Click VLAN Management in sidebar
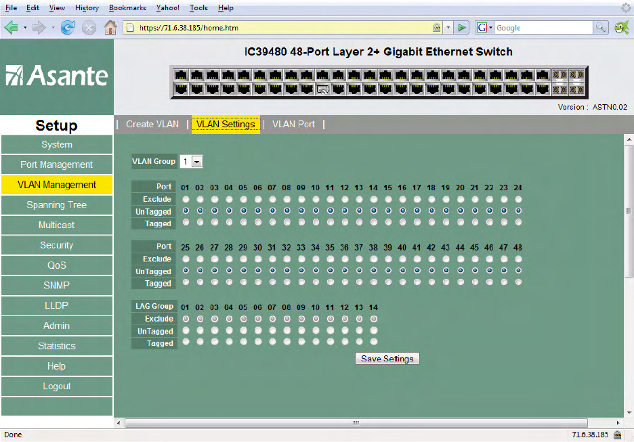This screenshot has height=442, width=634. coord(57,185)
